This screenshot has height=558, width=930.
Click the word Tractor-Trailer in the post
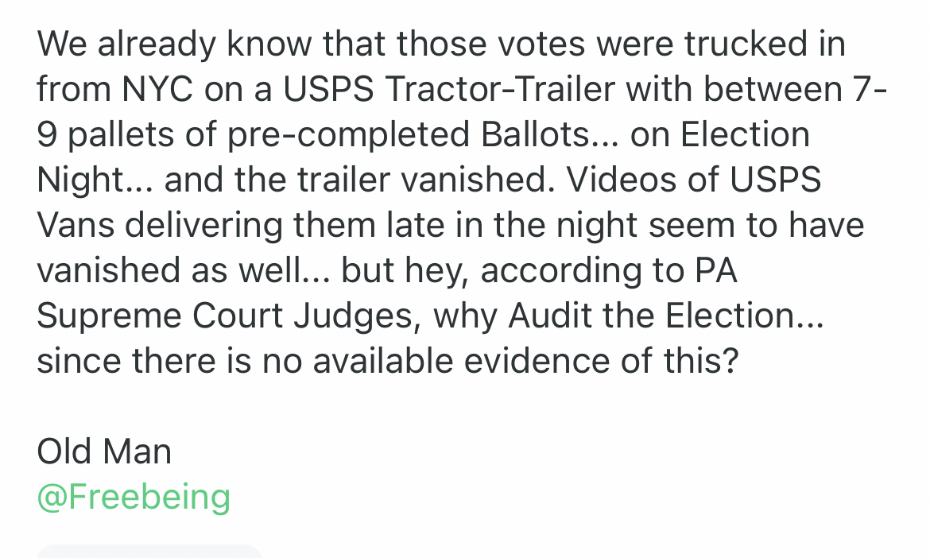click(502, 90)
